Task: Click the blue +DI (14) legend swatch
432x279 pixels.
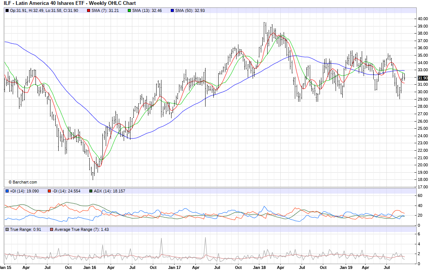Action: (x=7, y=191)
